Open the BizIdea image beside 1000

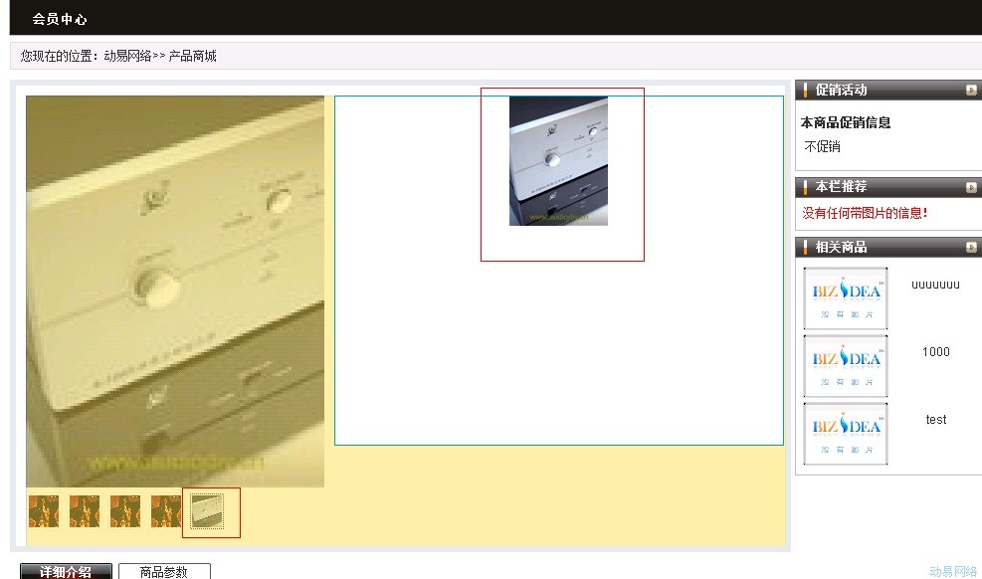846,366
